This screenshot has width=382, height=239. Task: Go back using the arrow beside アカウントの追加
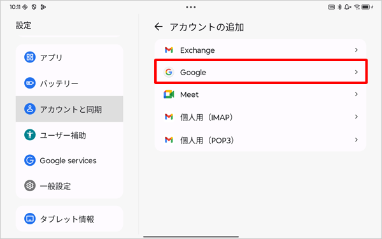click(159, 27)
